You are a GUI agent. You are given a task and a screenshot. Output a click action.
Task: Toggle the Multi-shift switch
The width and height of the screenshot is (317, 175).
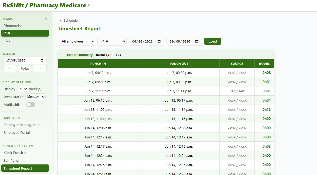31,105
